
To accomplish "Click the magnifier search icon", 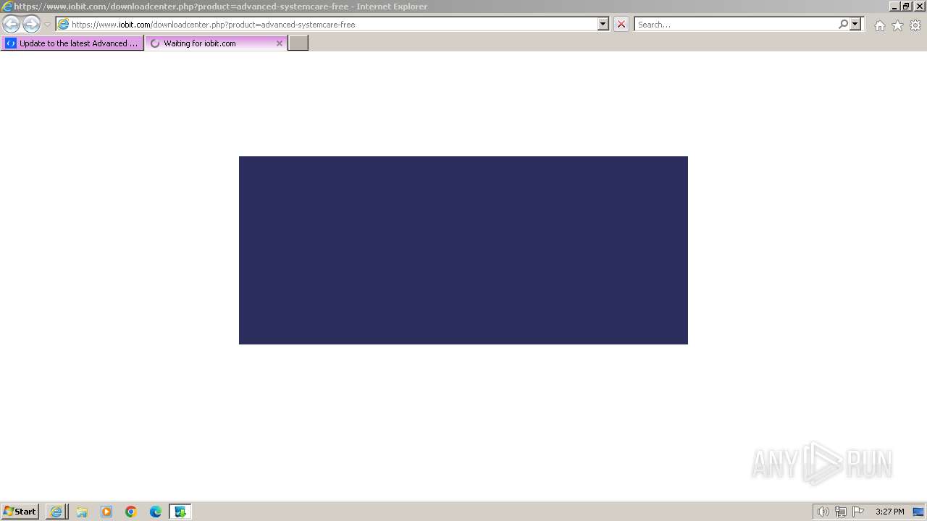I will pos(843,24).
